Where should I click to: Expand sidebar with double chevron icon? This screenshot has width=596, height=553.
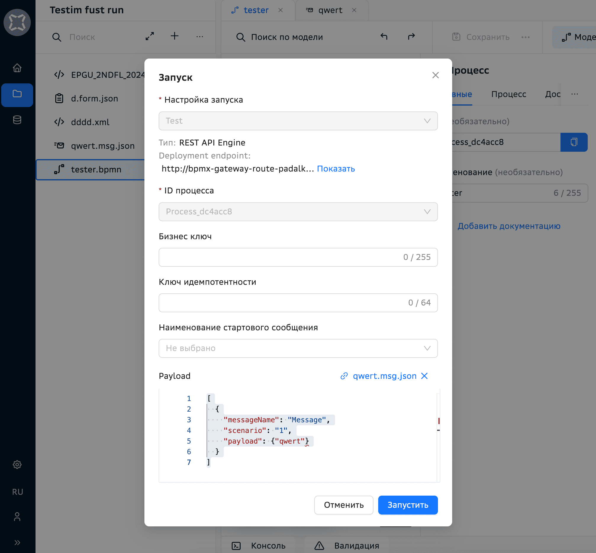coord(17,543)
